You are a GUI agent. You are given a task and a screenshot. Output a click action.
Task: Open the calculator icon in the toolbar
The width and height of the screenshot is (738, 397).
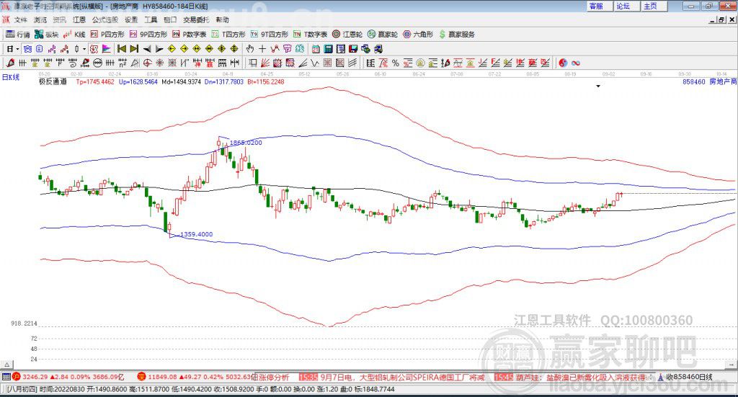click(x=328, y=49)
